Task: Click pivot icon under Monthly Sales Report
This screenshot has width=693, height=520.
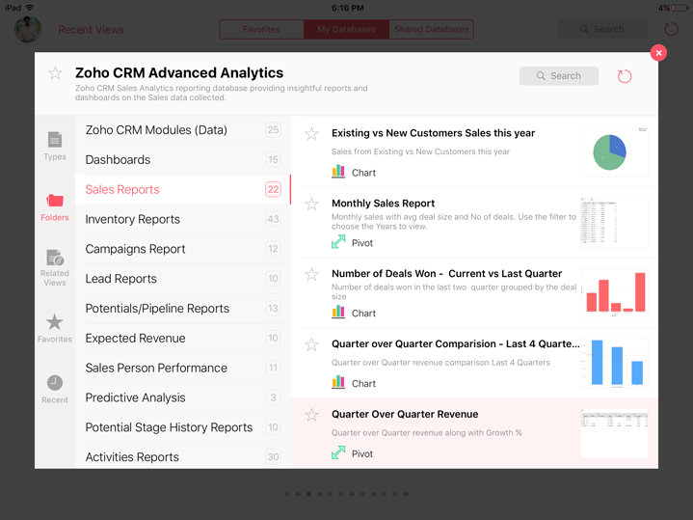Action: pyautogui.click(x=338, y=242)
